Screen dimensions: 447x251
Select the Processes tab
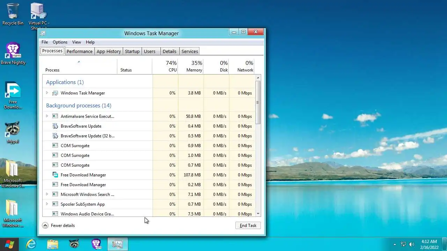(52, 51)
